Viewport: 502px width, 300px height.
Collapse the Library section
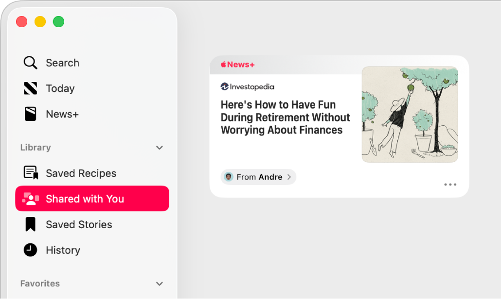(159, 148)
